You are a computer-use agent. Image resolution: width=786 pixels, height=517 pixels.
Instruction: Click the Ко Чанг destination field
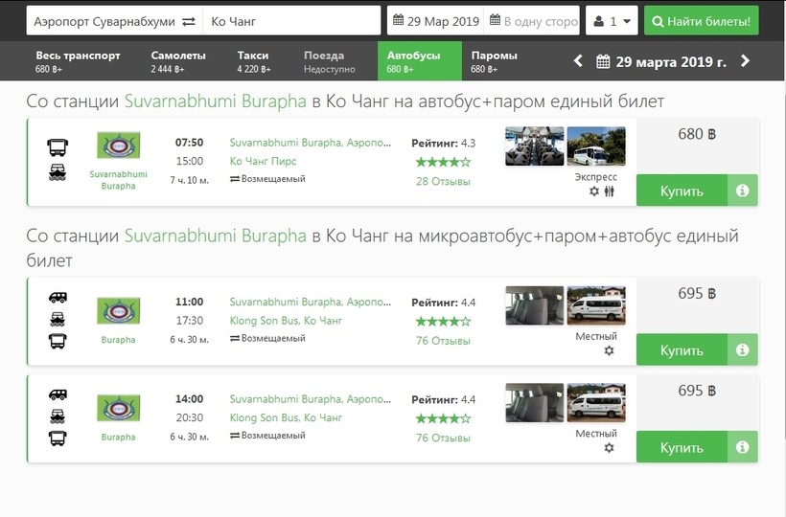point(292,21)
